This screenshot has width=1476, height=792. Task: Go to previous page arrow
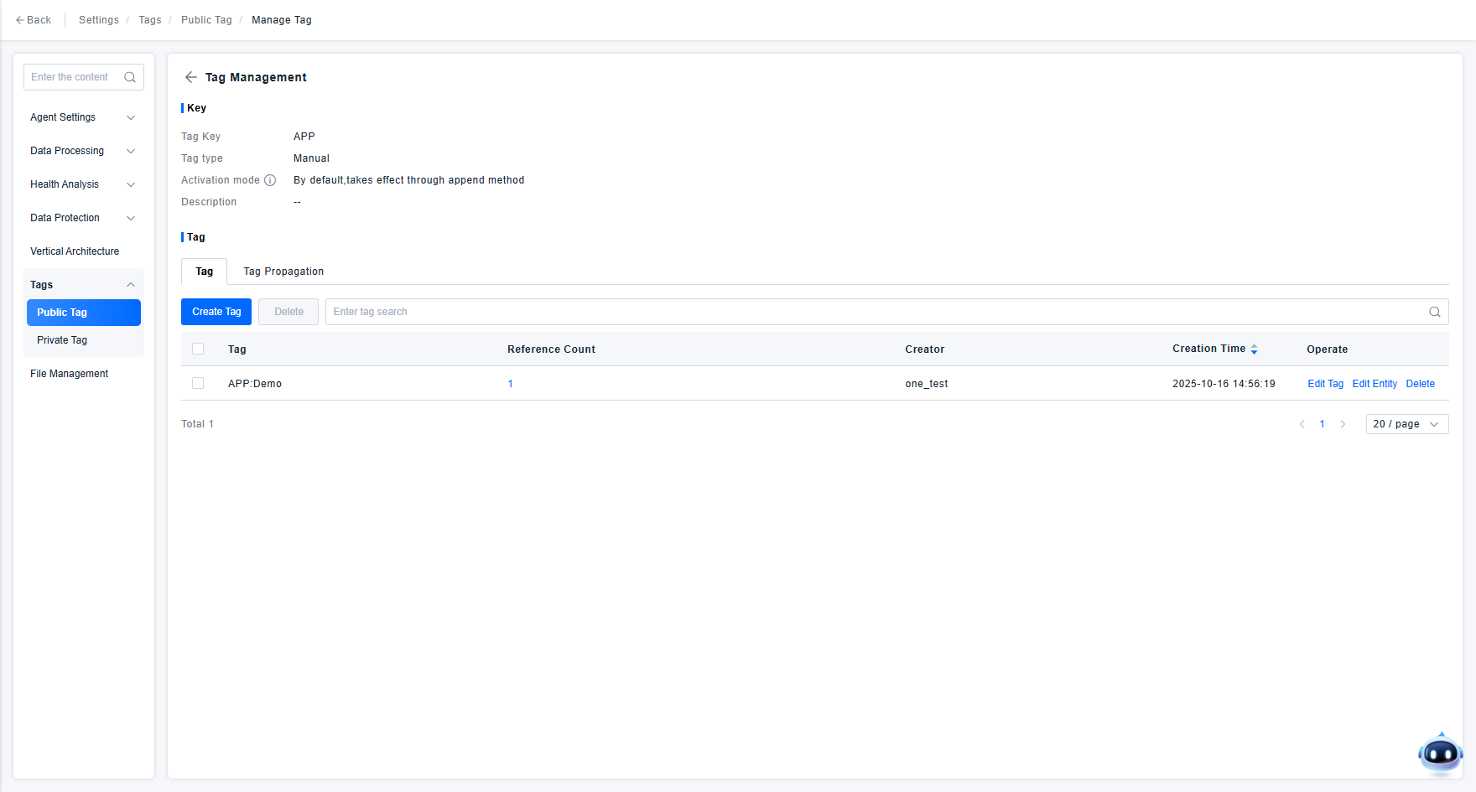(x=1302, y=424)
